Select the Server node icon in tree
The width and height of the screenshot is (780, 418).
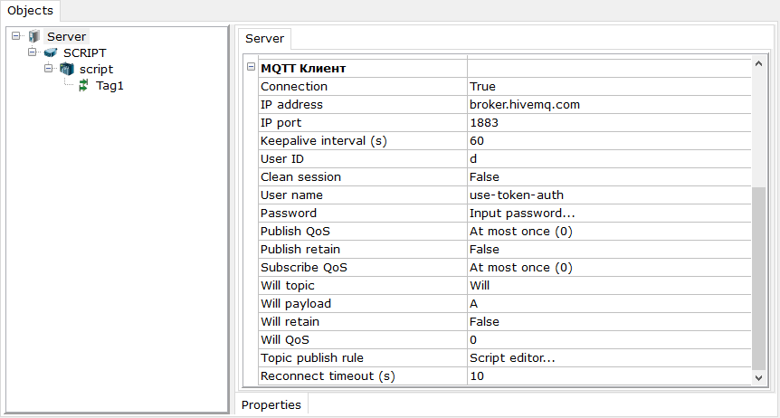point(33,36)
